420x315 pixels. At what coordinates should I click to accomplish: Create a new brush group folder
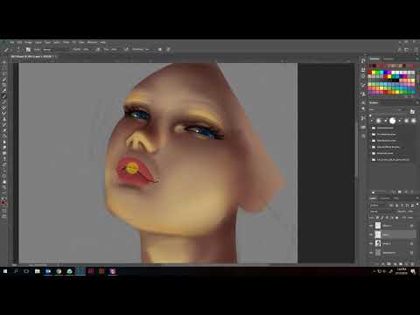[x=400, y=192]
